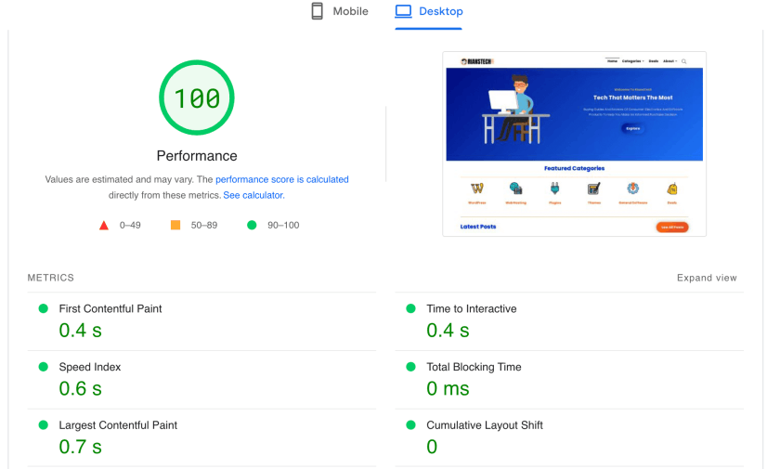Click the website screenshot thumbnail

tap(575, 144)
